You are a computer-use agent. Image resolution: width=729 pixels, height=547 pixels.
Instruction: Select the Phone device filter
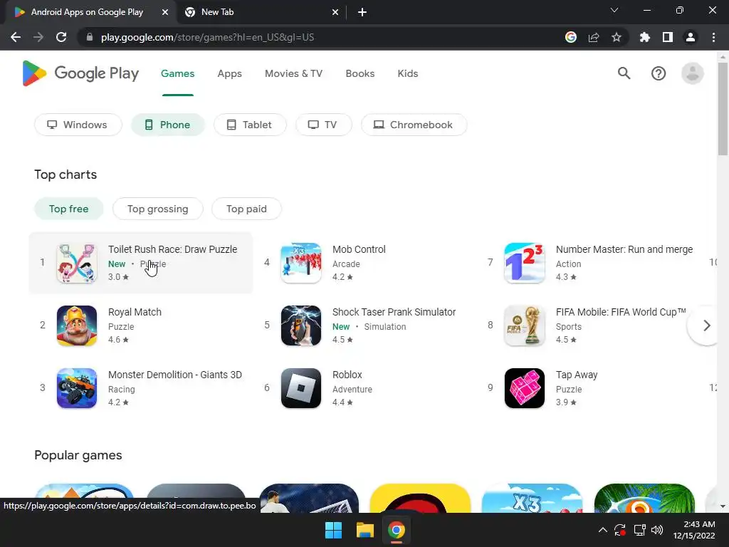(x=168, y=125)
